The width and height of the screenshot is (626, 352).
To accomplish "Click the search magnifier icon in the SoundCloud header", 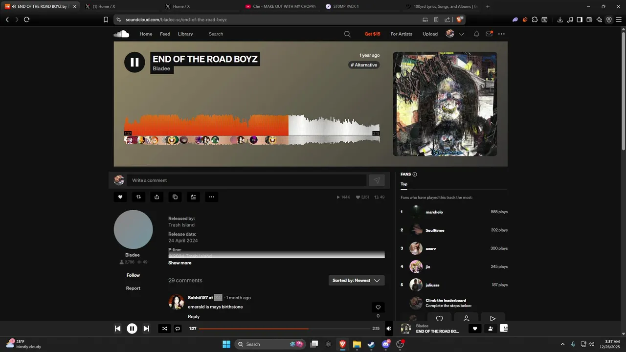I will pos(347,34).
